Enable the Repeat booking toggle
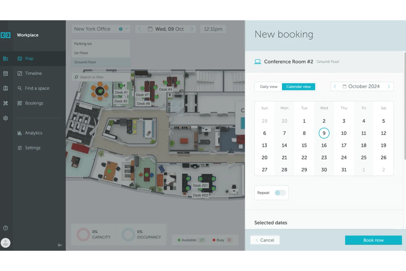This screenshot has width=406, height=271. pos(280,193)
